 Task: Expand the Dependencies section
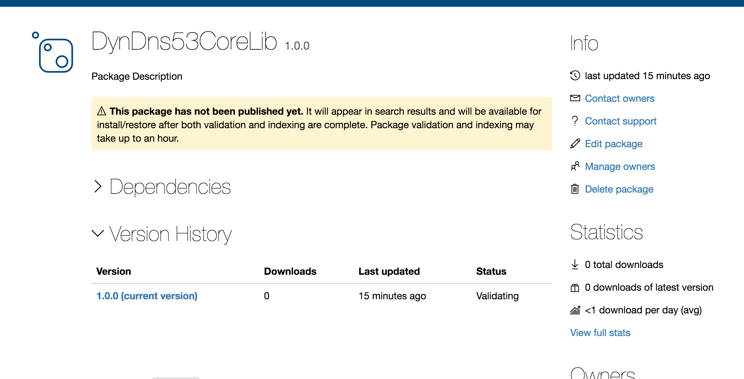coord(170,187)
